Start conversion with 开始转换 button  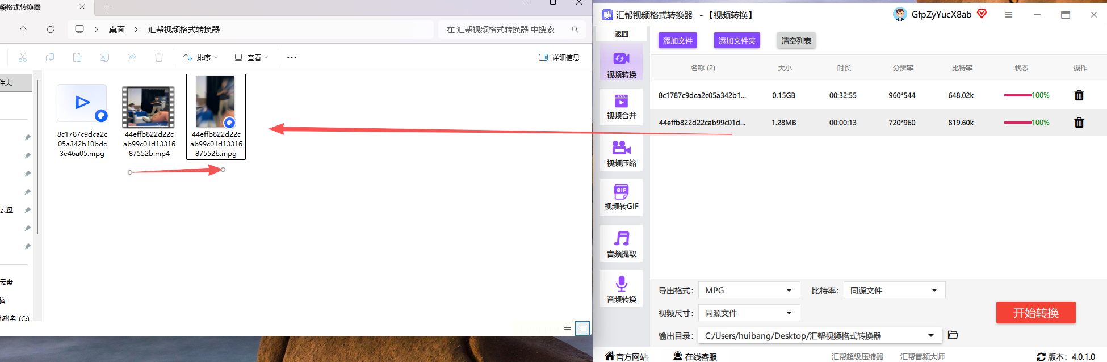click(x=1035, y=313)
